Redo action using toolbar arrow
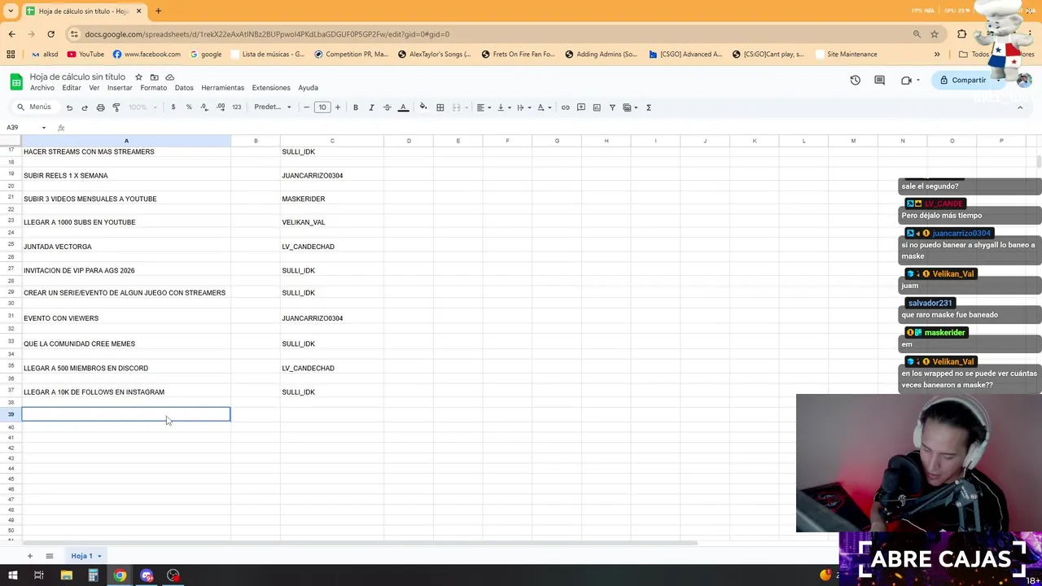The image size is (1042, 586). (x=85, y=107)
